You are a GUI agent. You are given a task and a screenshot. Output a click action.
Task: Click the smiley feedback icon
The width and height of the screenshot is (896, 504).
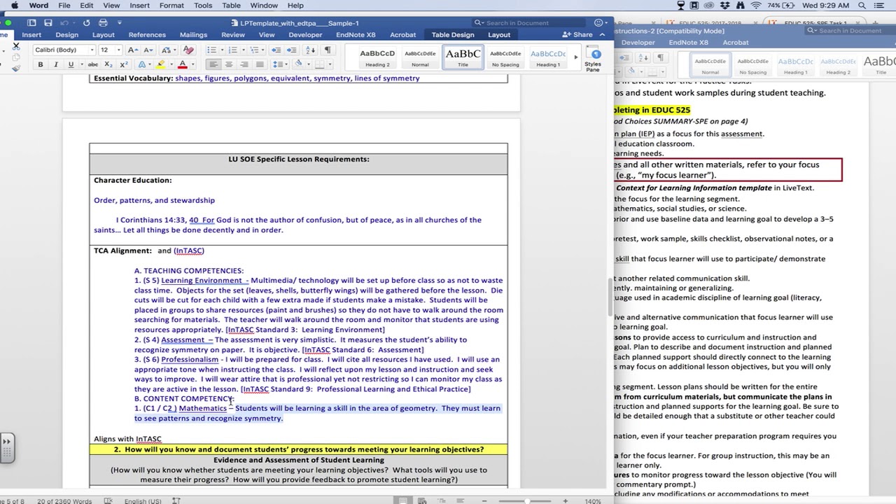(x=598, y=22)
